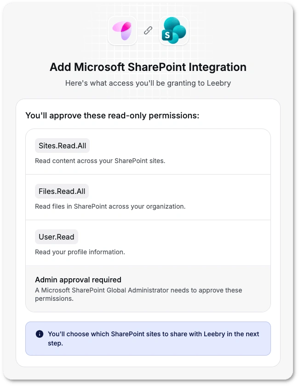Select the Files.Read.All permission badge
The image size is (299, 386).
pos(62,191)
